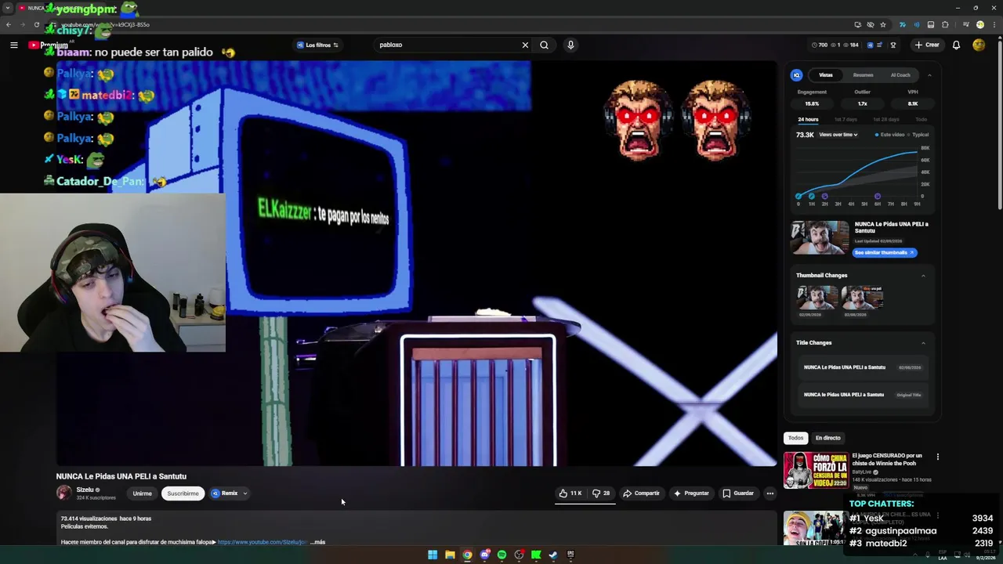Go back with the browser arrow
This screenshot has height=564, width=1003.
(x=9, y=24)
